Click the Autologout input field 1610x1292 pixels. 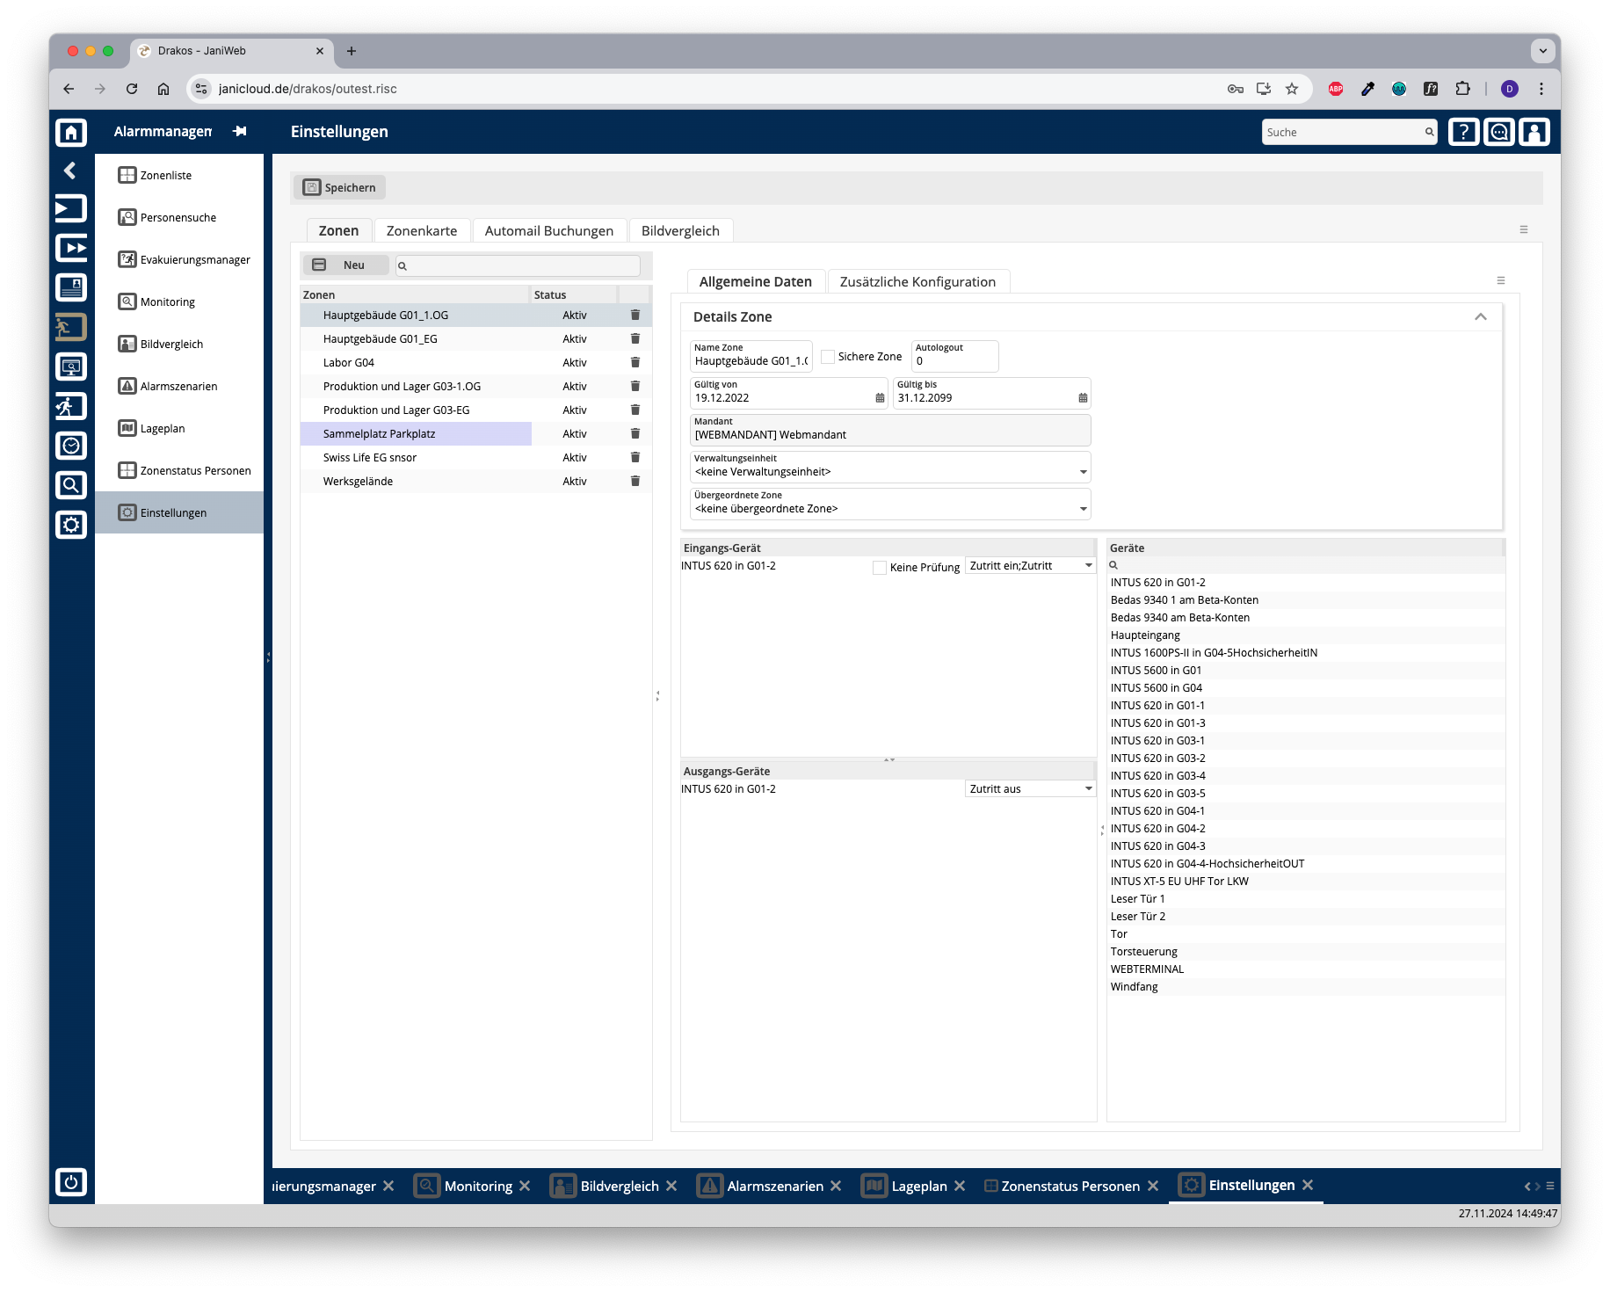954,356
